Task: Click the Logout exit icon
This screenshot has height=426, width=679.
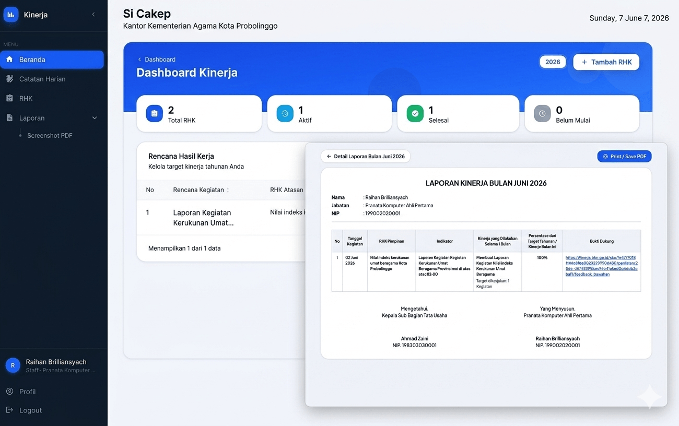Action: tap(9, 410)
